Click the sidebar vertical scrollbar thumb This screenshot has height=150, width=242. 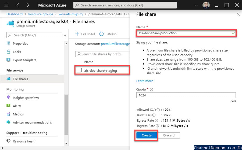[x=66, y=115]
